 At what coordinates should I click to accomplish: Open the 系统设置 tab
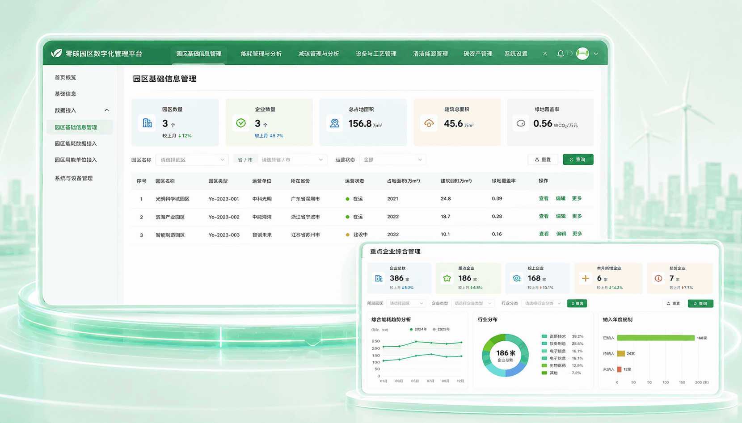point(516,54)
